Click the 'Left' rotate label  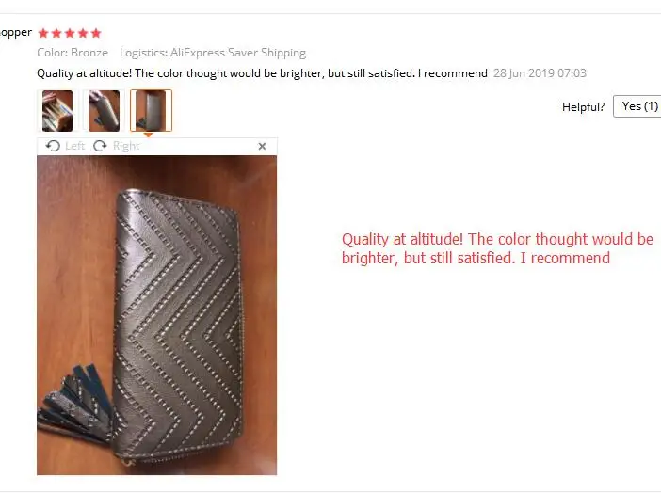coord(75,146)
